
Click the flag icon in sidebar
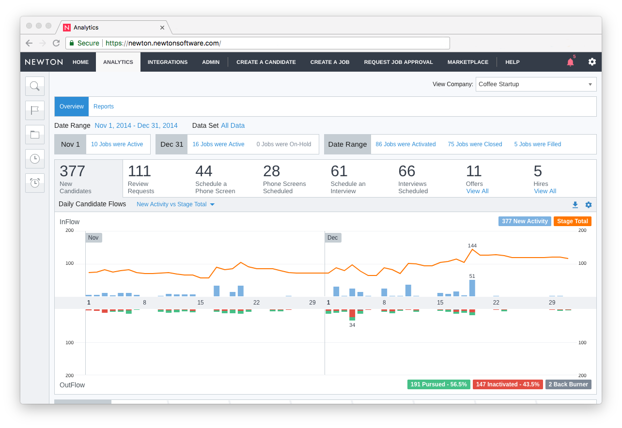(34, 110)
